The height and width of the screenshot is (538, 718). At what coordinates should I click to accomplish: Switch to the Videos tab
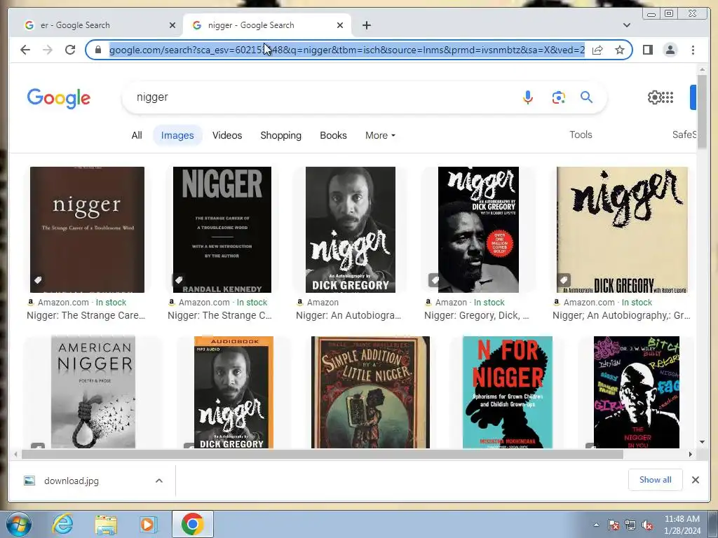(227, 135)
